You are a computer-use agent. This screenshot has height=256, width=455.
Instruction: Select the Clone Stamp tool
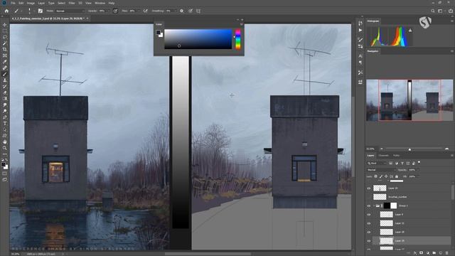[5, 80]
